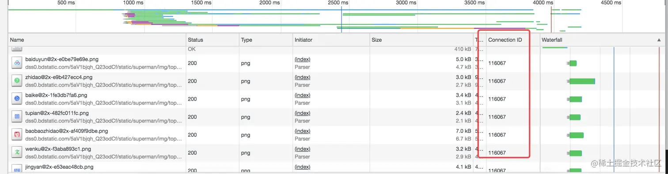This screenshot has height=174, width=668.
Task: Open (index) initiator link for wenku row
Action: coord(302,149)
